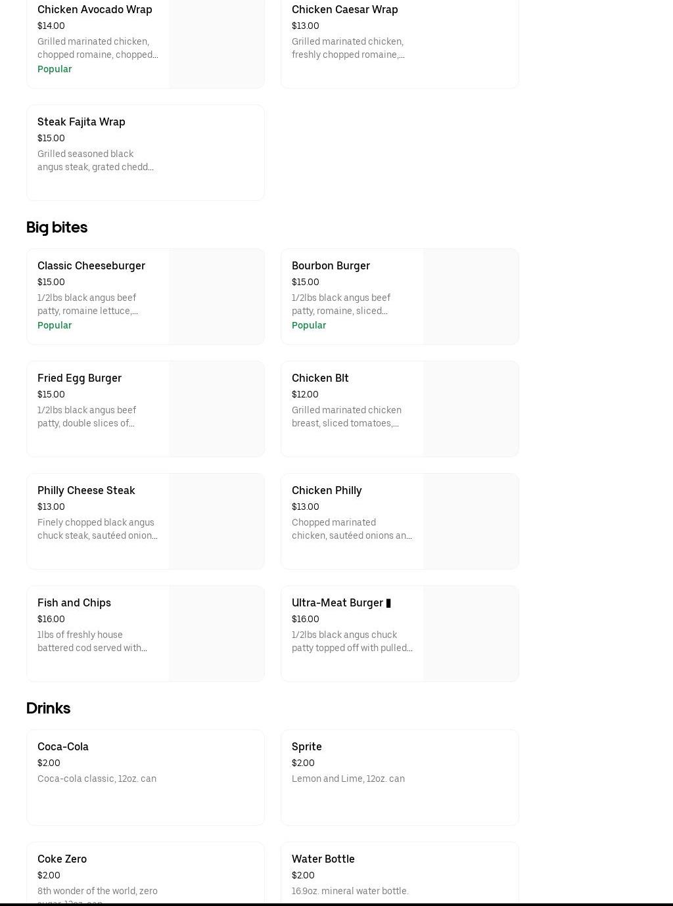Open the Chicken Blt item
Viewport: 673px width, 906px height.
click(320, 378)
